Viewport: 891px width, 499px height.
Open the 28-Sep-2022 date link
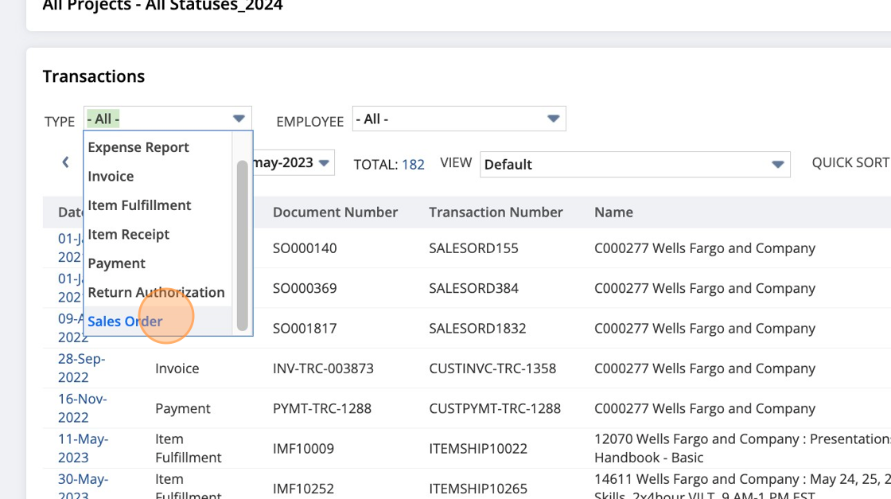(x=82, y=368)
